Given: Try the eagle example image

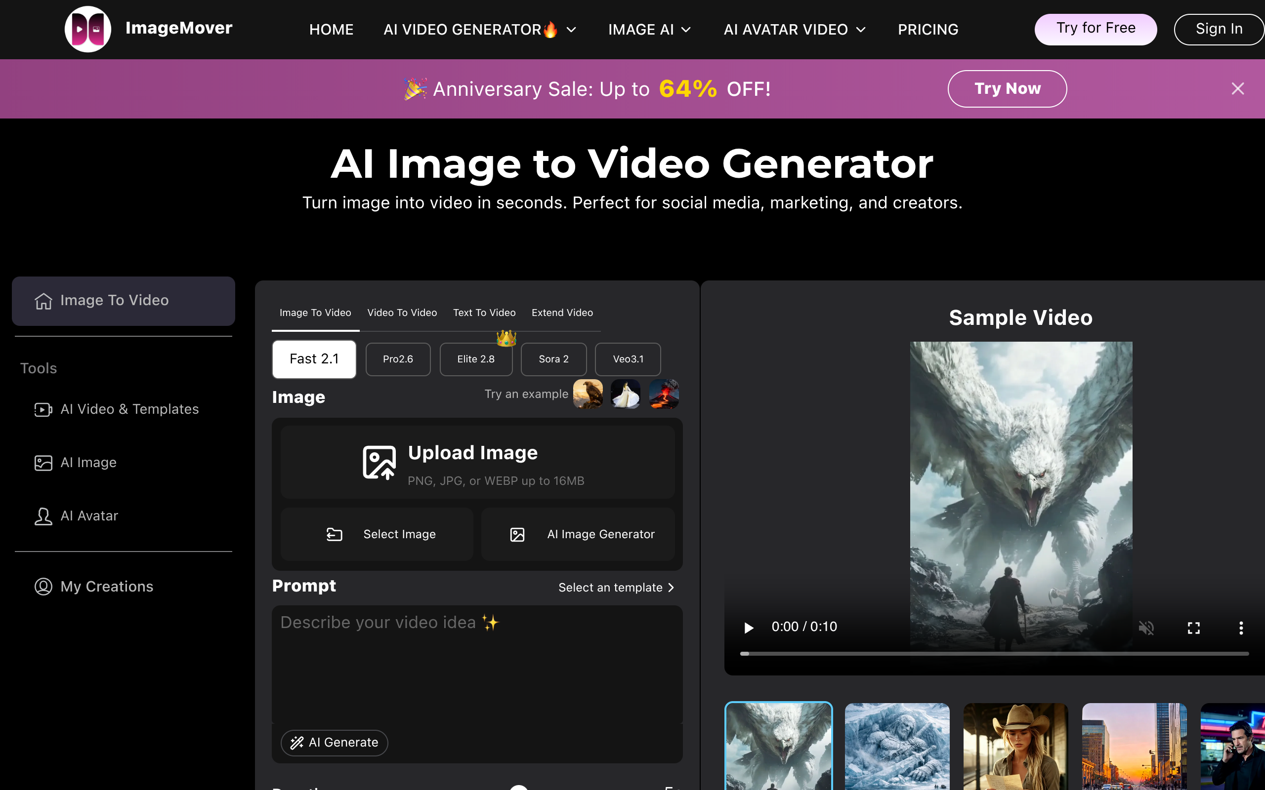Looking at the screenshot, I should pos(588,394).
